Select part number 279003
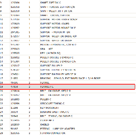The height and width of the screenshot is (135, 136). click(x=15, y=49)
